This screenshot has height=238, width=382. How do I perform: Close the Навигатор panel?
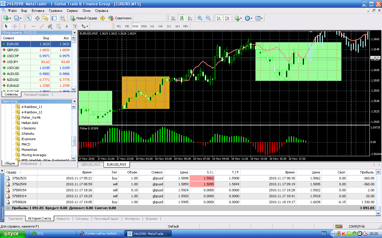click(x=74, y=101)
